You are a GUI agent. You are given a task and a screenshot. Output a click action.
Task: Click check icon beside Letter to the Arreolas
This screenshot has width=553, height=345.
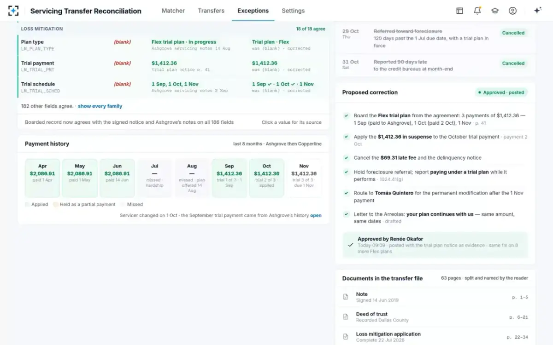346,214
